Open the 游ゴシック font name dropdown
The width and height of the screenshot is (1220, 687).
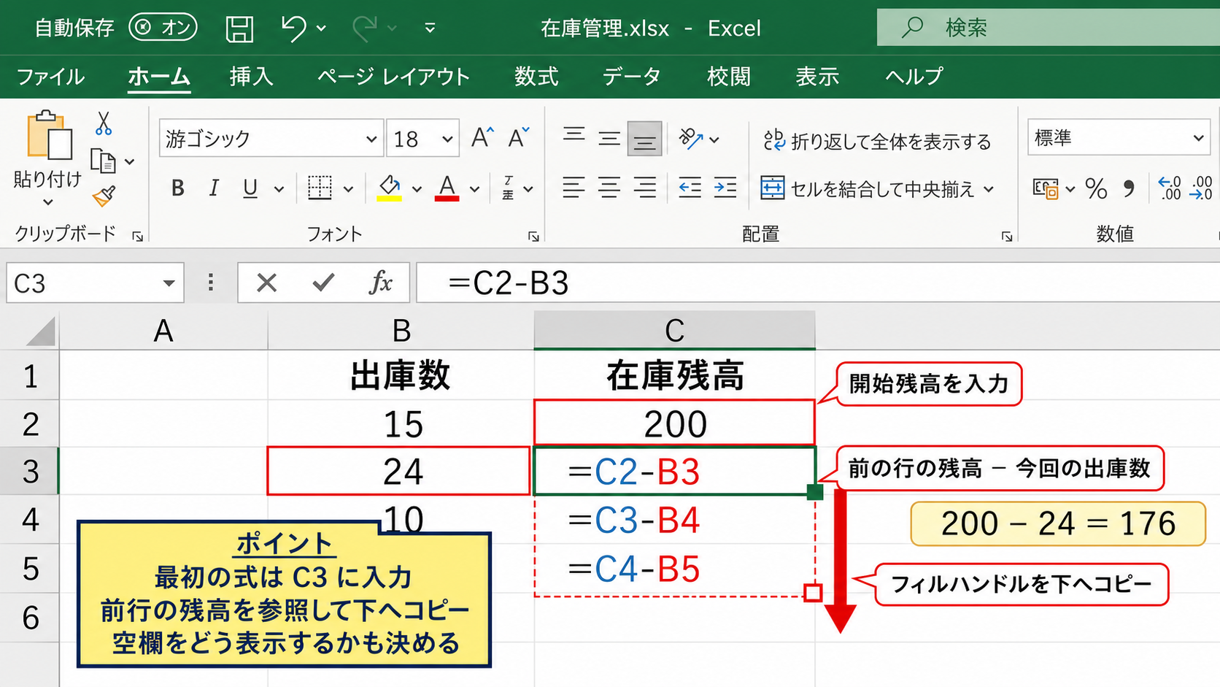pyautogui.click(x=371, y=139)
